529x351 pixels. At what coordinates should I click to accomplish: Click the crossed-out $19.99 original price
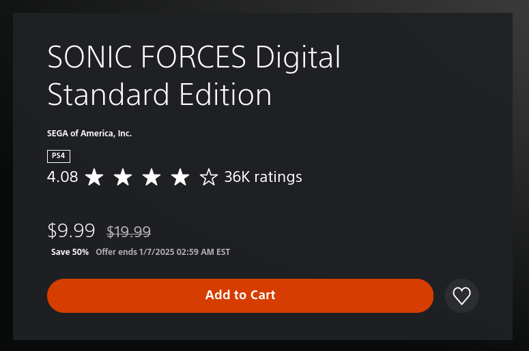128,232
